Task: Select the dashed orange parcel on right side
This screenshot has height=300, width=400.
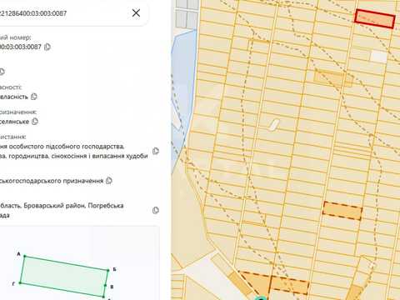Action: click(342, 211)
